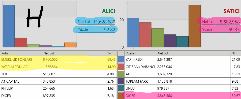Click the Azalan column header
This screenshot has height=99, width=241.
click(x=140, y=53)
